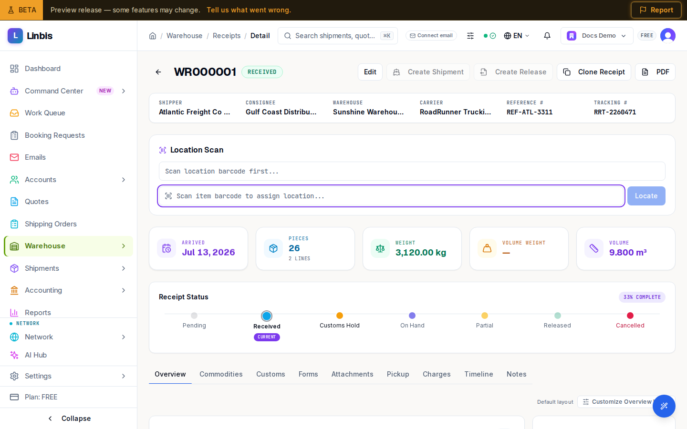687x429 pixels.
Task: Focus the Scan location barcode field
Action: coord(412,171)
